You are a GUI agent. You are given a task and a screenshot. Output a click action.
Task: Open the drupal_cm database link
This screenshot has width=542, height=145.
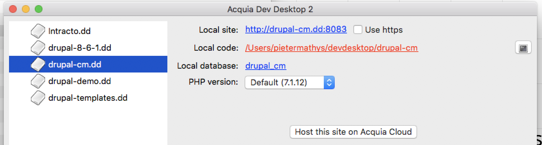click(x=266, y=66)
